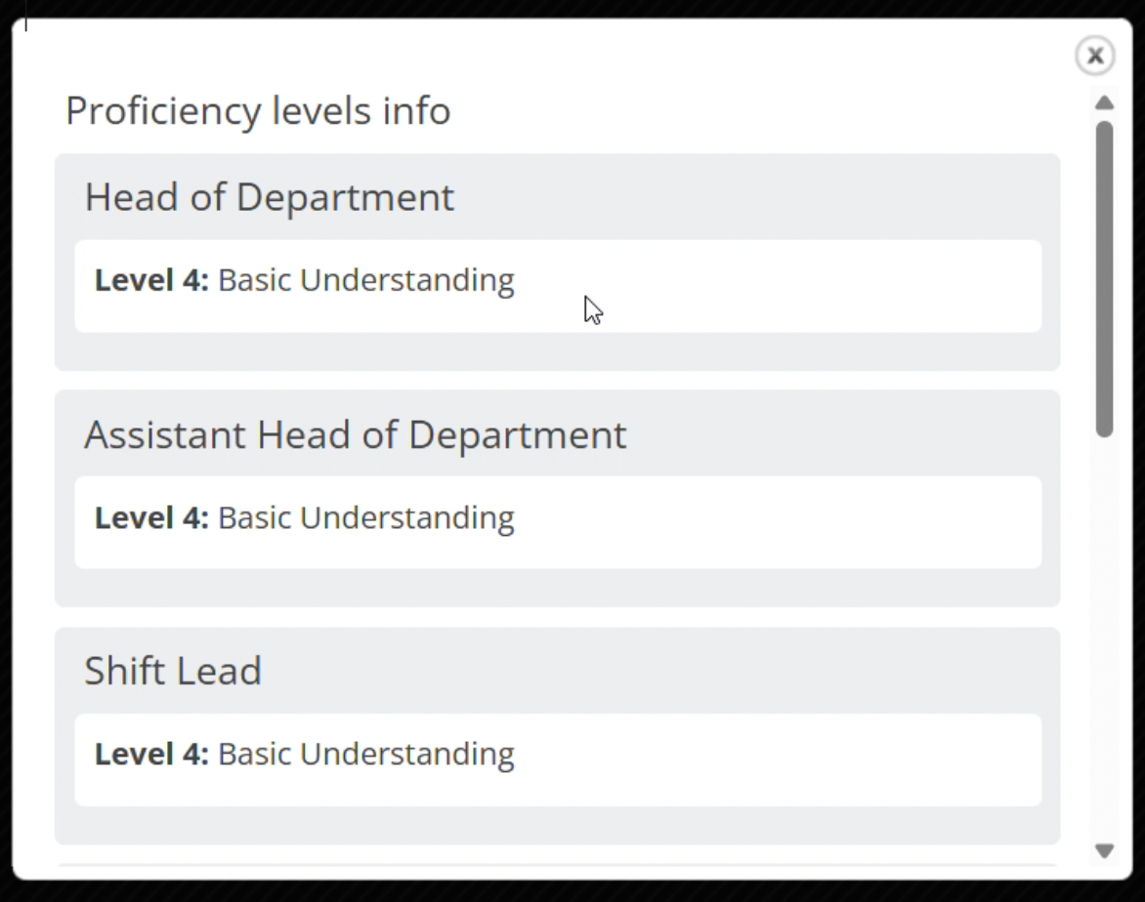Click the scrollbar track below the thumb
1145x902 pixels.
(x=1104, y=635)
